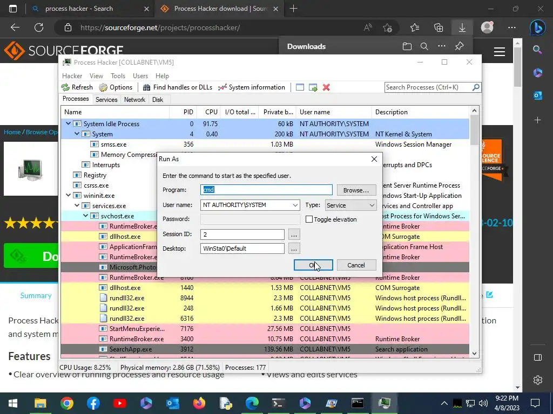Click the Session ID input field
The image size is (553, 414).
(242, 234)
